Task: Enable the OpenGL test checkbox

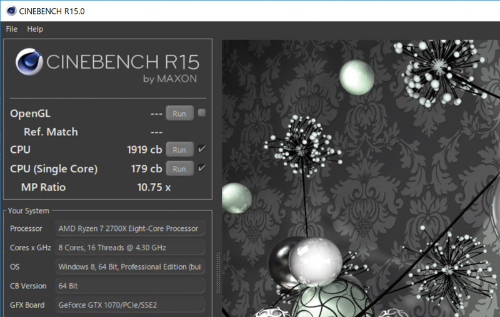Action: (201, 113)
